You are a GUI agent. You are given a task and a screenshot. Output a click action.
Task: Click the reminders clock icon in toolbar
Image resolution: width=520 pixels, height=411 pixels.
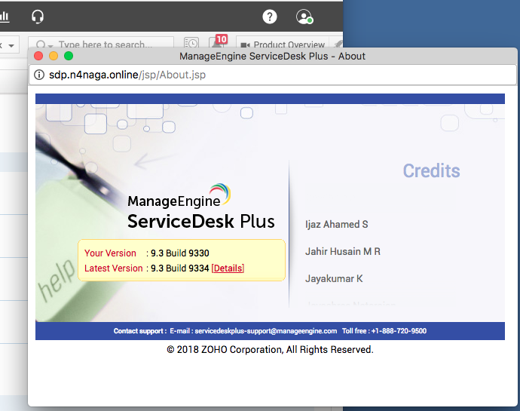point(191,43)
